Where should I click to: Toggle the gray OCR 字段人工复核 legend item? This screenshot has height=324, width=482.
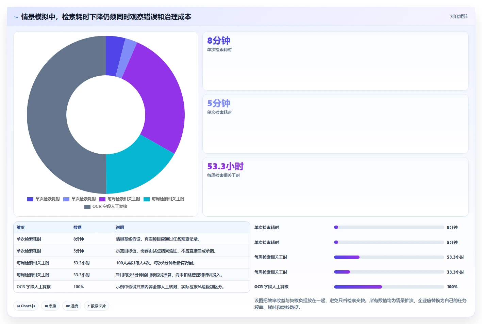click(106, 206)
